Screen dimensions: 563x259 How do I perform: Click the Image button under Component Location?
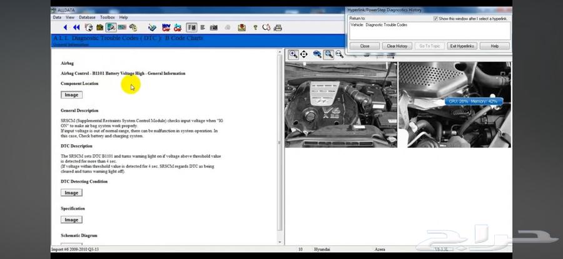[71, 95]
